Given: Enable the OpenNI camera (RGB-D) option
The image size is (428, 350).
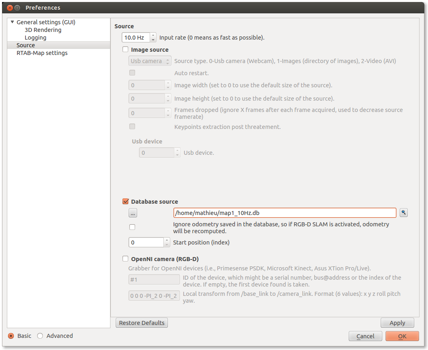Looking at the screenshot, I should (x=125, y=259).
